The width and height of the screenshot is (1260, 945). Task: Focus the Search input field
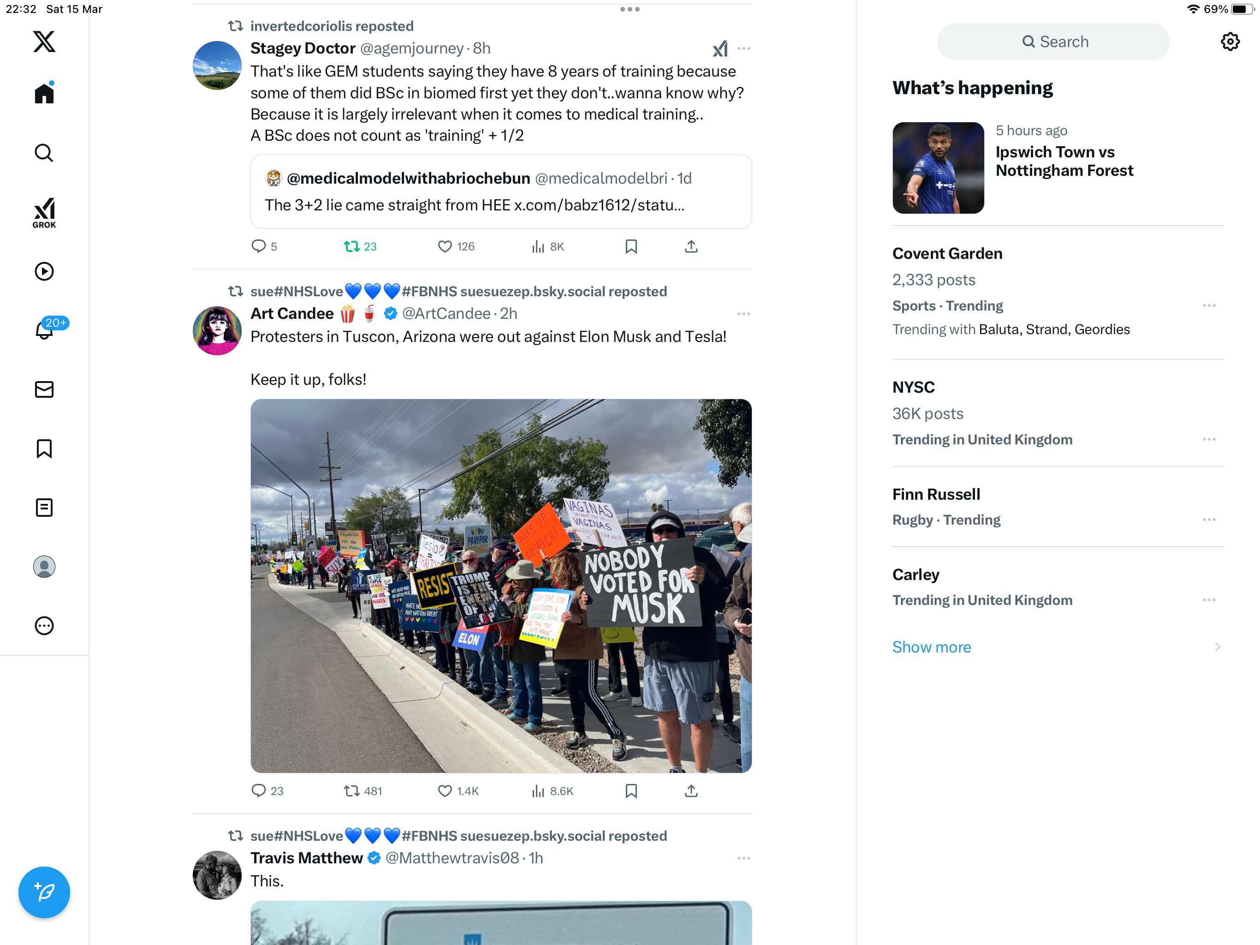click(1053, 42)
